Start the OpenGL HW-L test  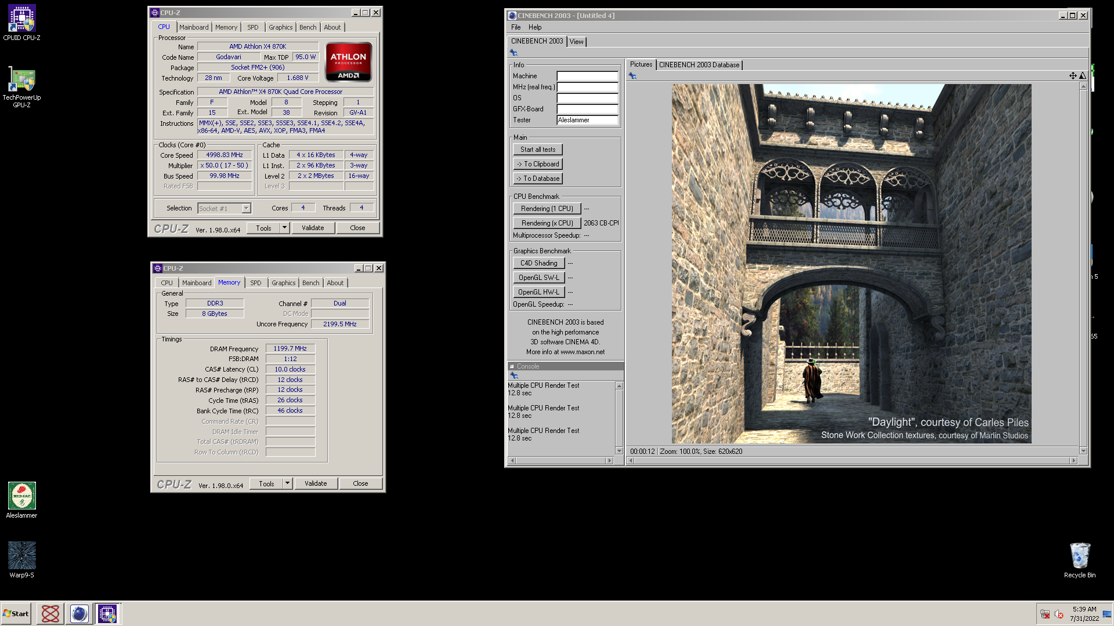538,292
